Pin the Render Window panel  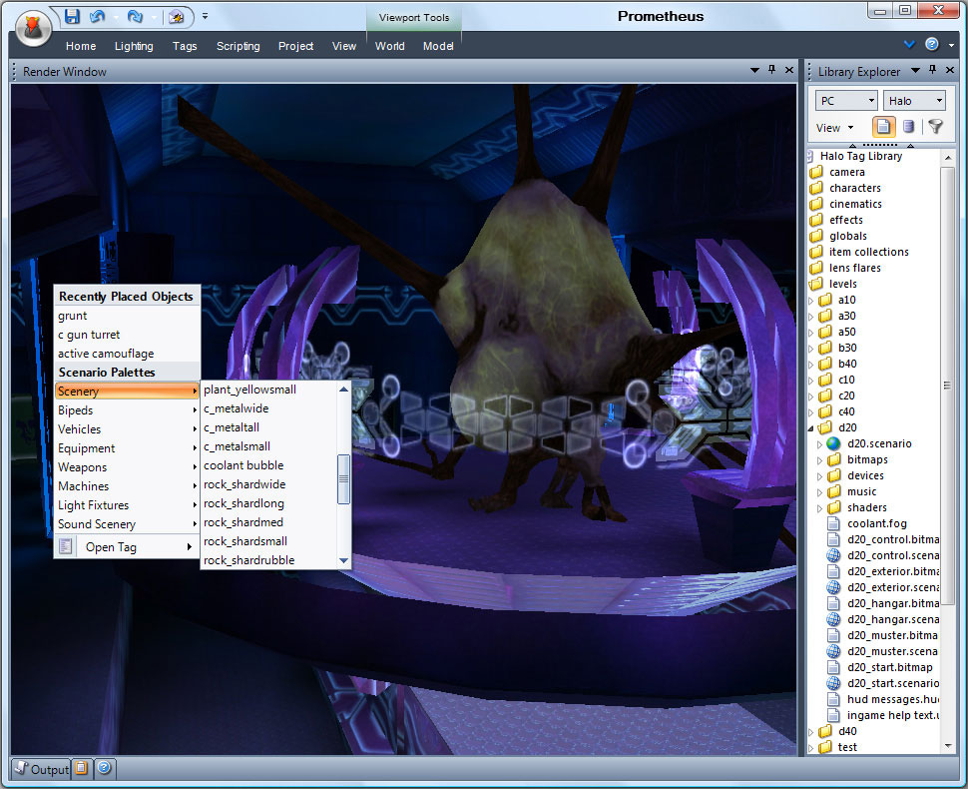pos(771,70)
